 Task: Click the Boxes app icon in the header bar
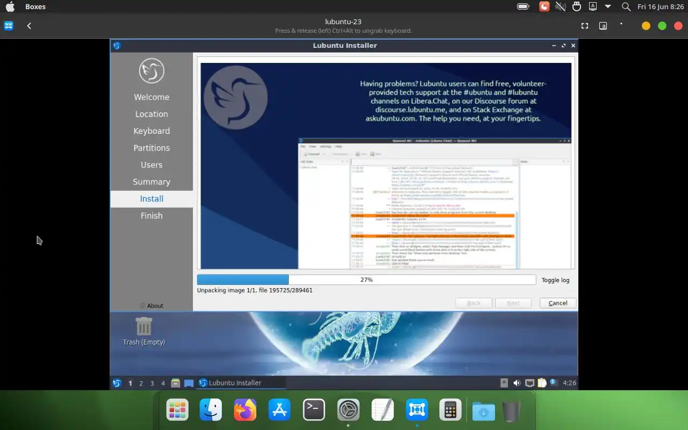[x=9, y=26]
